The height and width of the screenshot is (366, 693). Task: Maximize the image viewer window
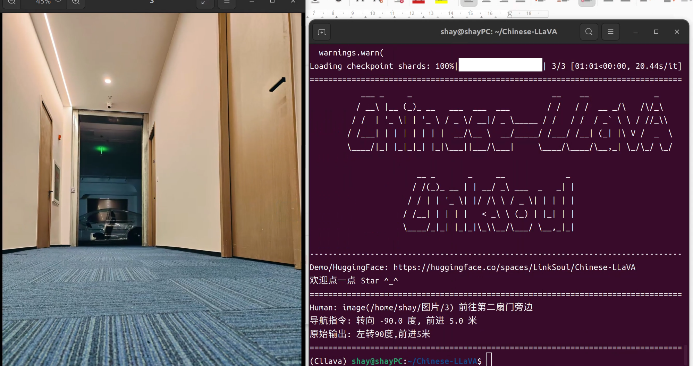click(x=272, y=2)
